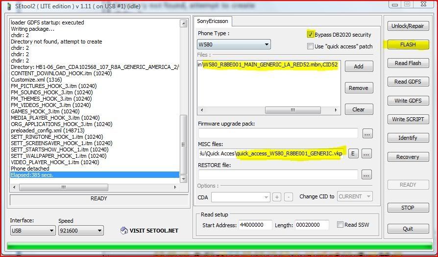Click the log horizontal scrollbar left arrow
Image resolution: width=438 pixels, height=257 pixels.
tap(15, 188)
